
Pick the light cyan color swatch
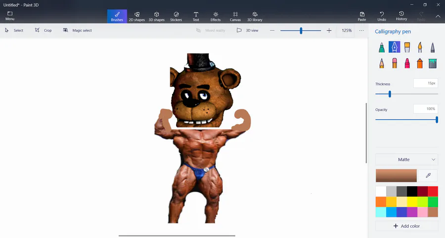pyautogui.click(x=381, y=212)
